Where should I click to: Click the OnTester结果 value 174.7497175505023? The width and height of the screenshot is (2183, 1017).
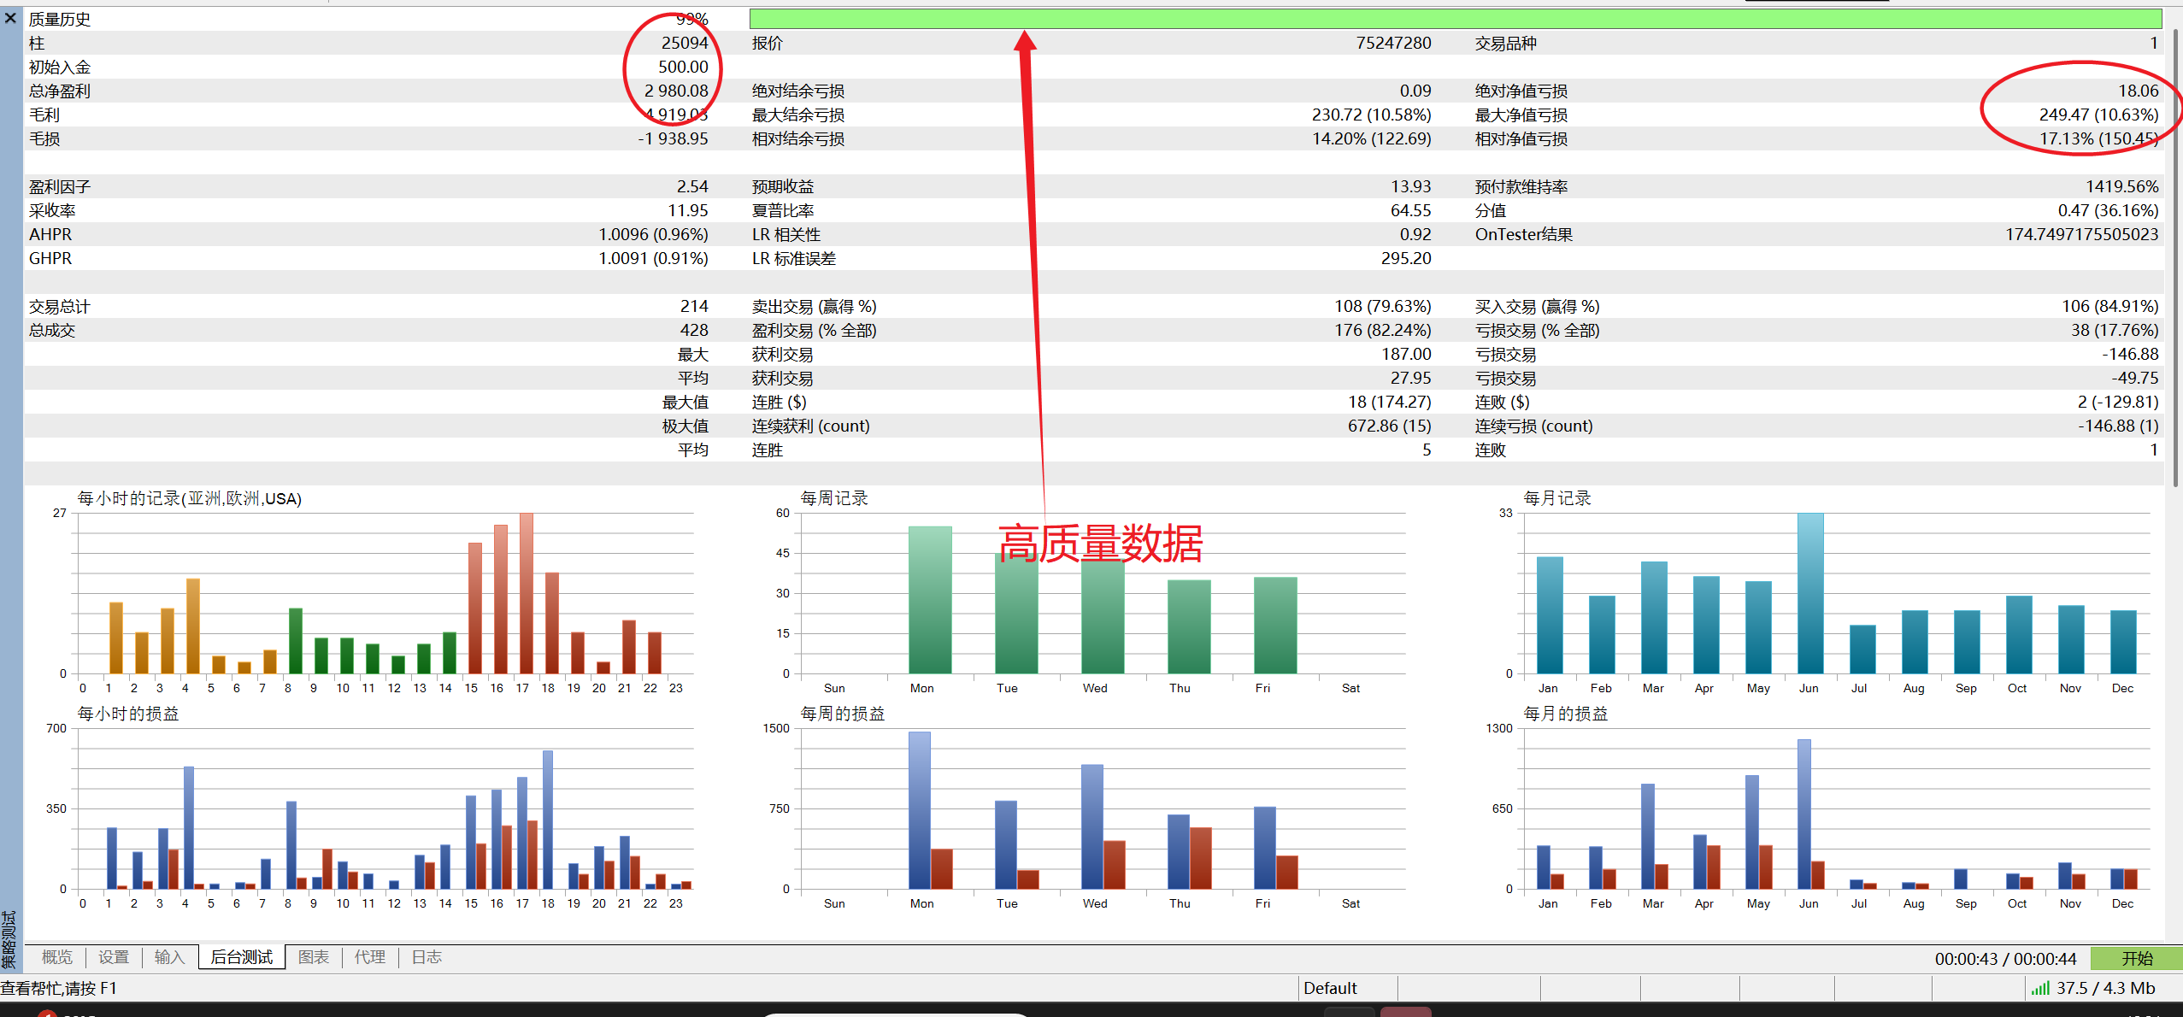[2081, 234]
